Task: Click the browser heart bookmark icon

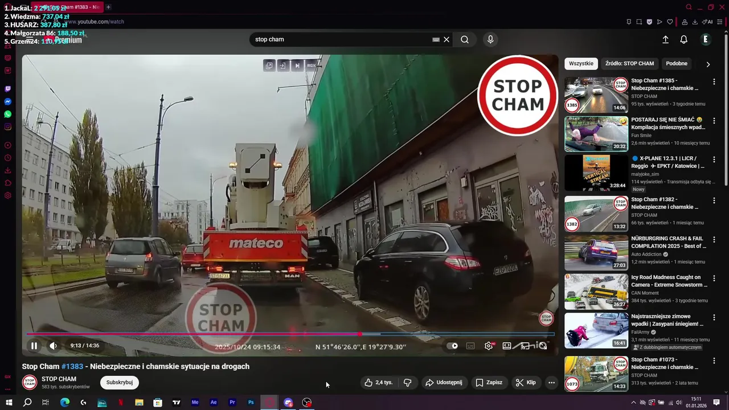Action: click(x=670, y=22)
